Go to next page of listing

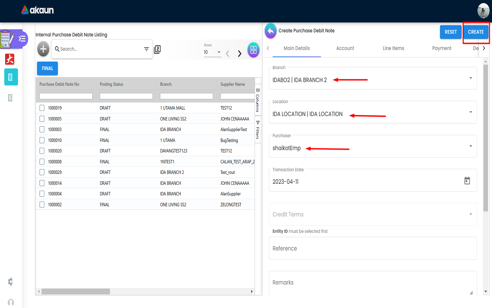(x=240, y=53)
